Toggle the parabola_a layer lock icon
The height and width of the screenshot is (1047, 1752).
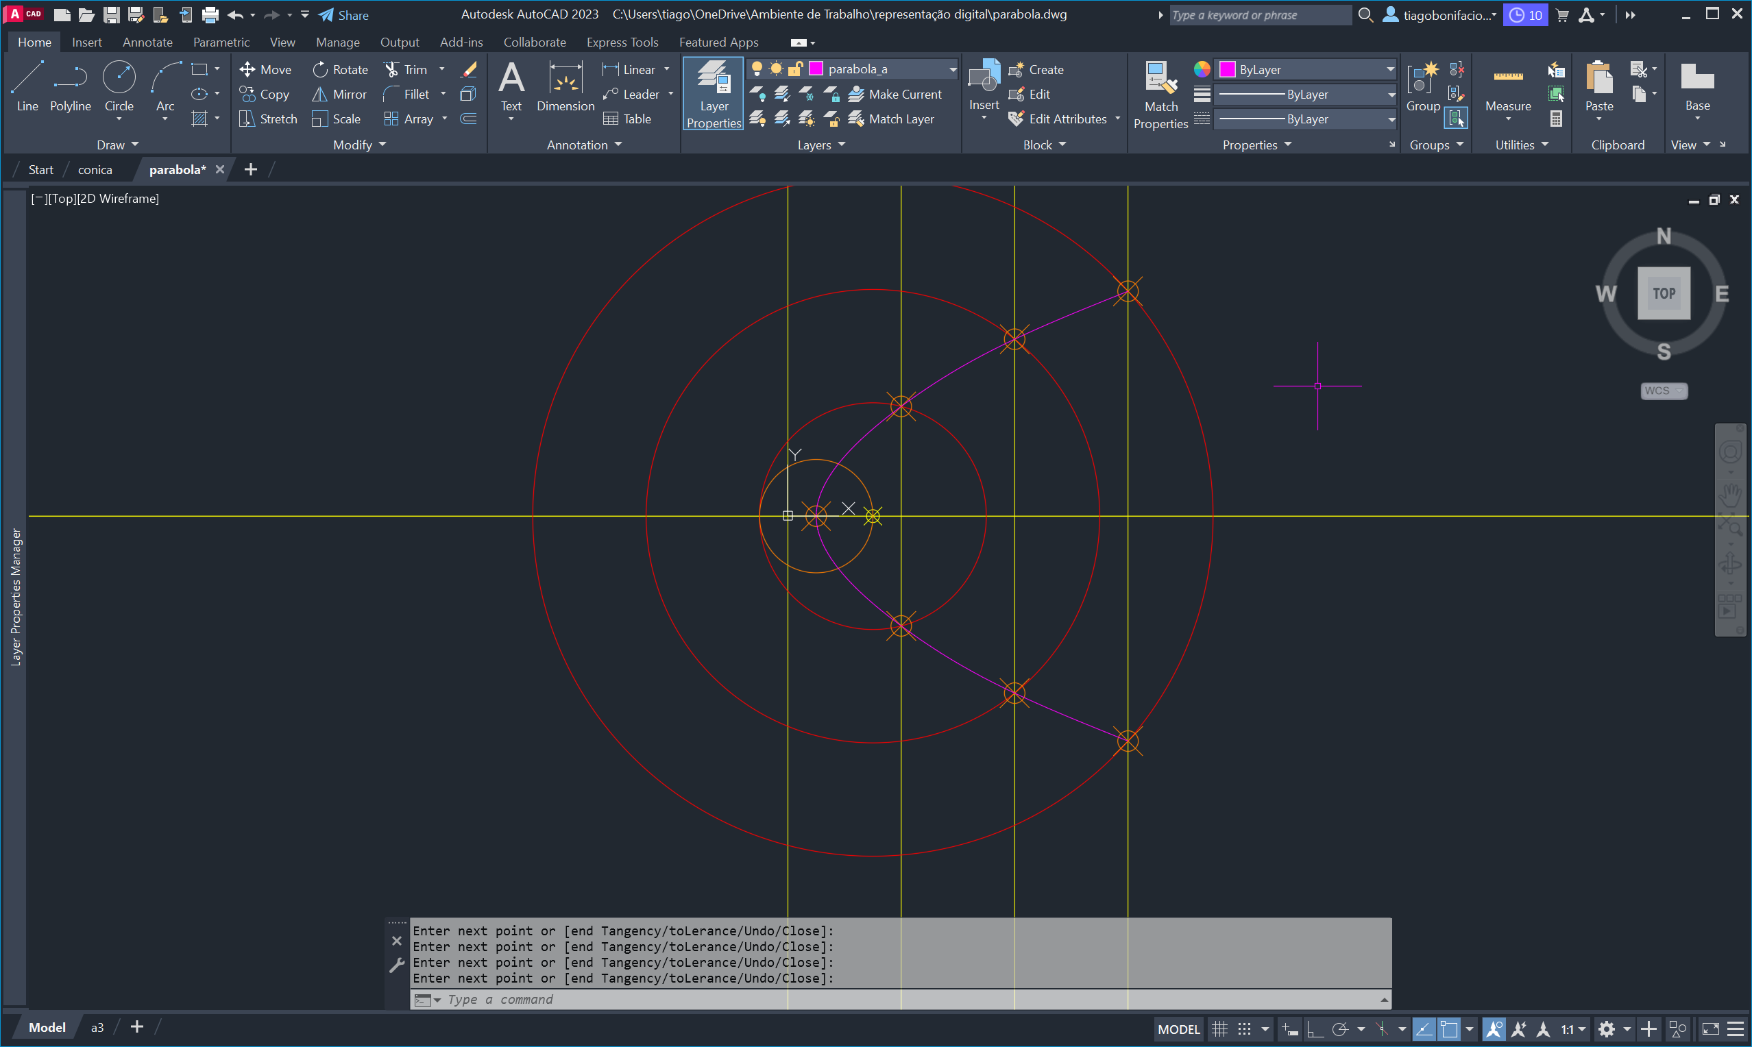pos(795,69)
